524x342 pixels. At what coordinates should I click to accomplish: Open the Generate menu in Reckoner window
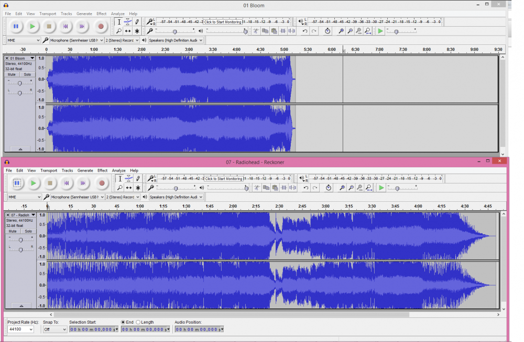(x=85, y=170)
